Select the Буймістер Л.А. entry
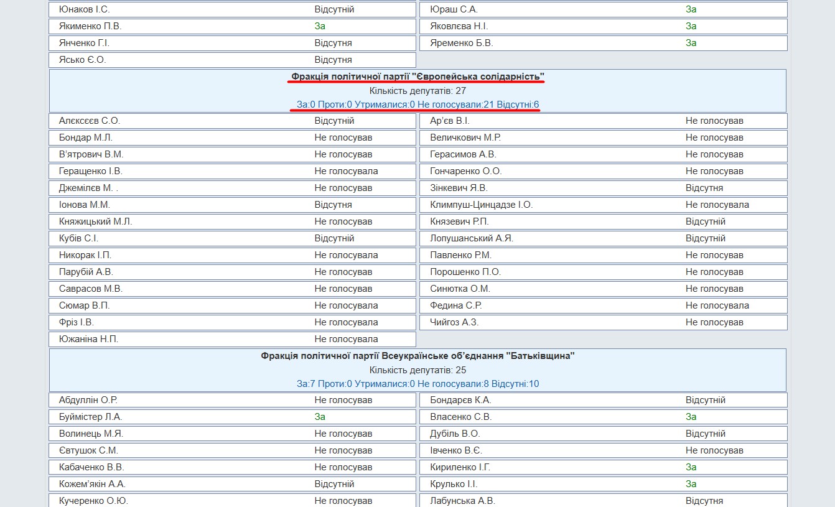Image resolution: width=835 pixels, height=507 pixels. point(232,417)
